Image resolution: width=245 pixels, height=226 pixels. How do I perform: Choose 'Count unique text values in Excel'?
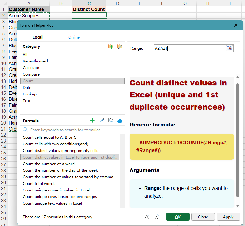click(70, 203)
